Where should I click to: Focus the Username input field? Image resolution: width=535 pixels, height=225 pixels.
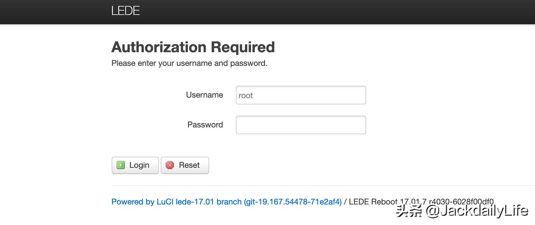301,95
